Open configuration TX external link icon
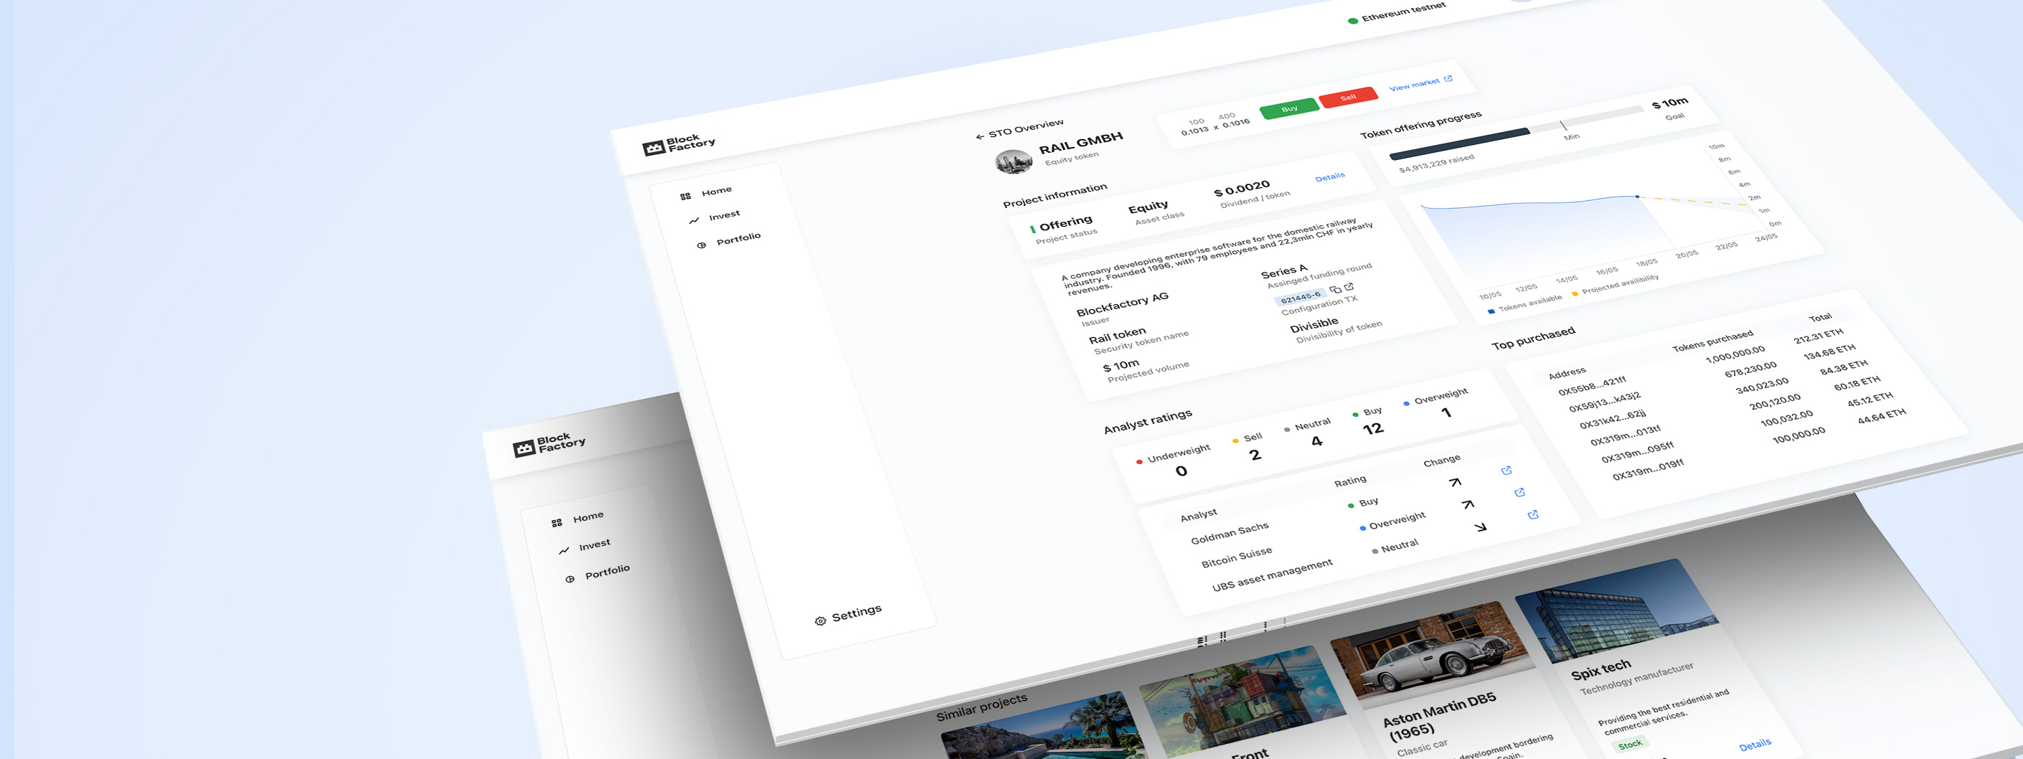The width and height of the screenshot is (2023, 759). click(1349, 287)
